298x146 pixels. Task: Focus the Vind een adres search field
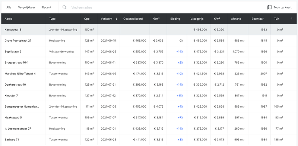tap(82, 7)
